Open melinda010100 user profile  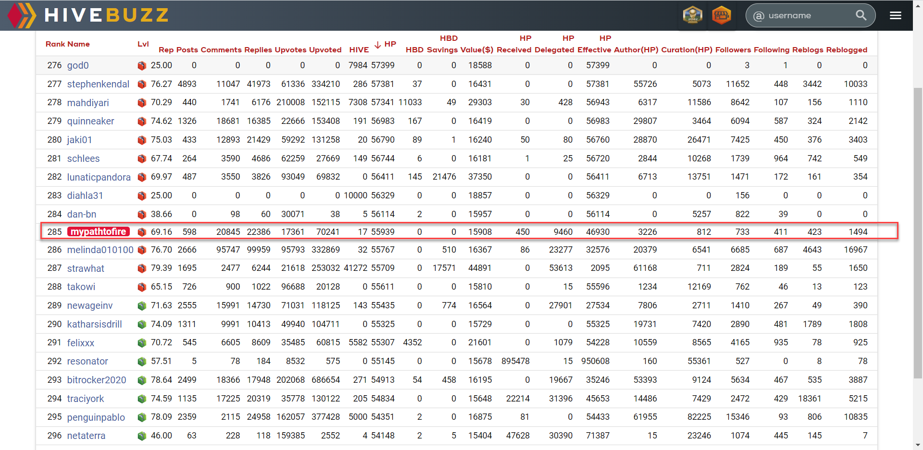[x=100, y=250]
